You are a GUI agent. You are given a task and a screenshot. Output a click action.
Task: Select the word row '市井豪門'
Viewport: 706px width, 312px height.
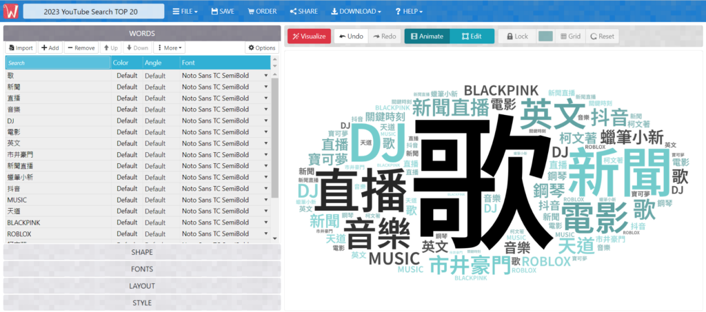pos(138,155)
